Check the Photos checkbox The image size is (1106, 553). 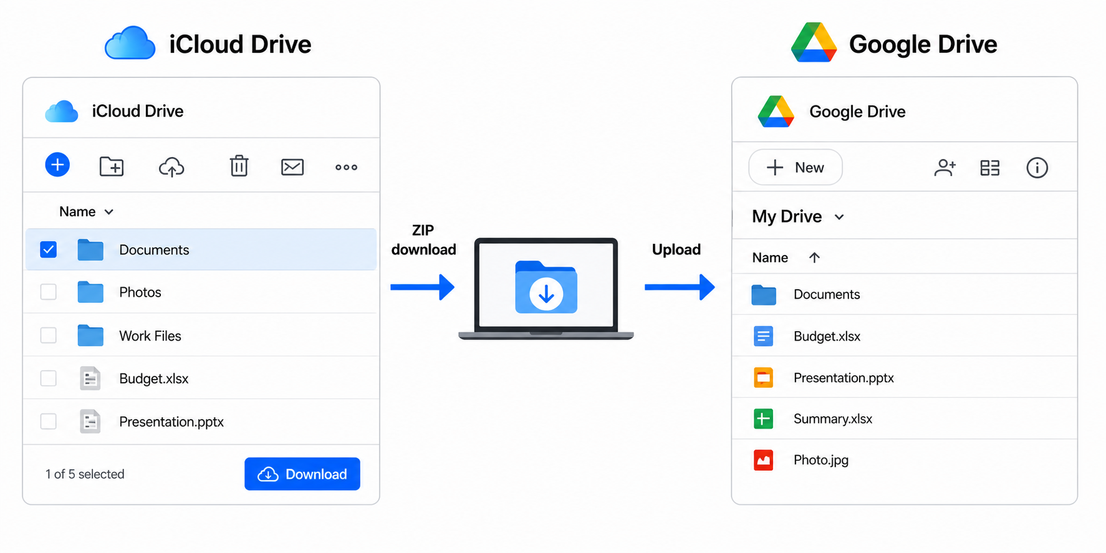[x=49, y=292]
